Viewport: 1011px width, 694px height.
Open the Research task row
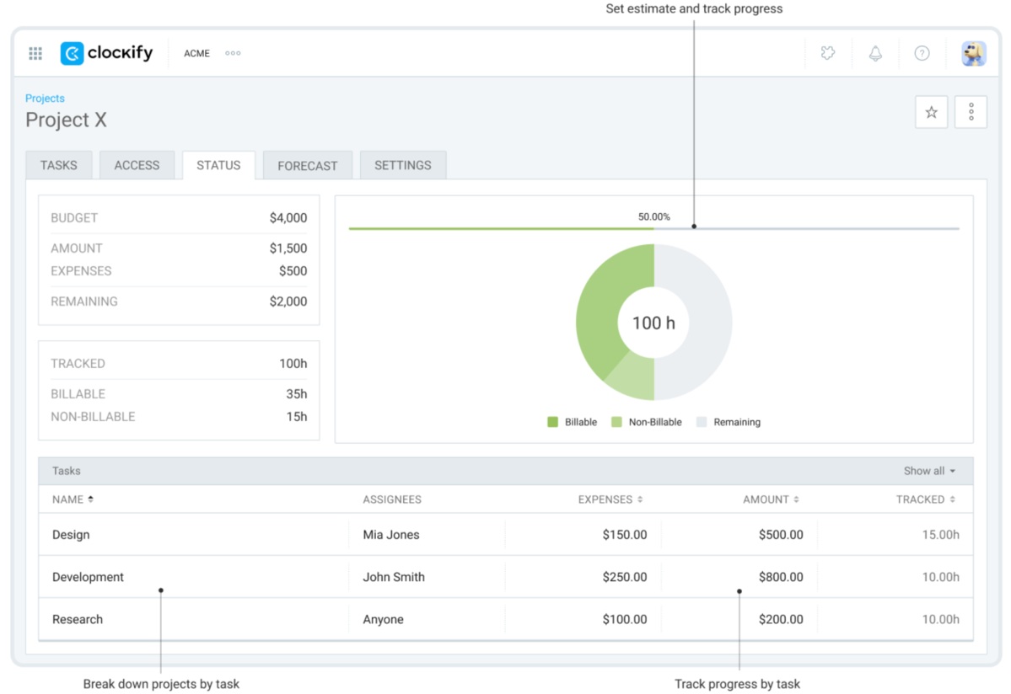(506, 619)
